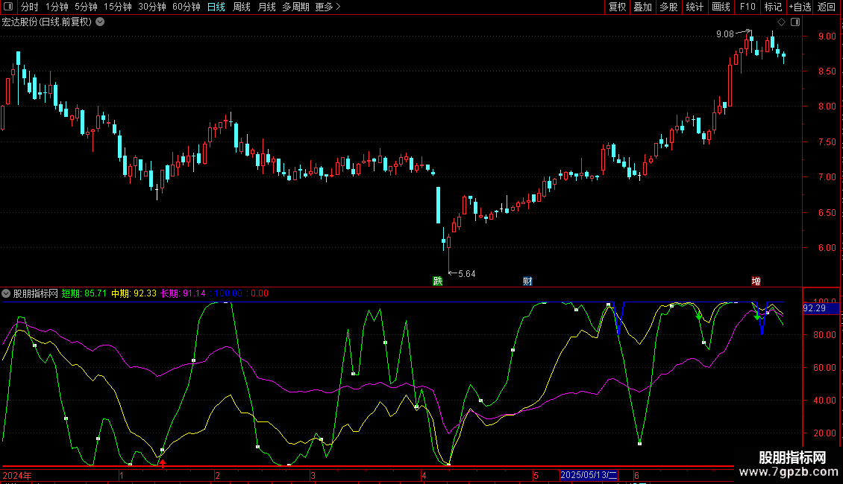Click the 5.64 low price label

pyautogui.click(x=466, y=274)
